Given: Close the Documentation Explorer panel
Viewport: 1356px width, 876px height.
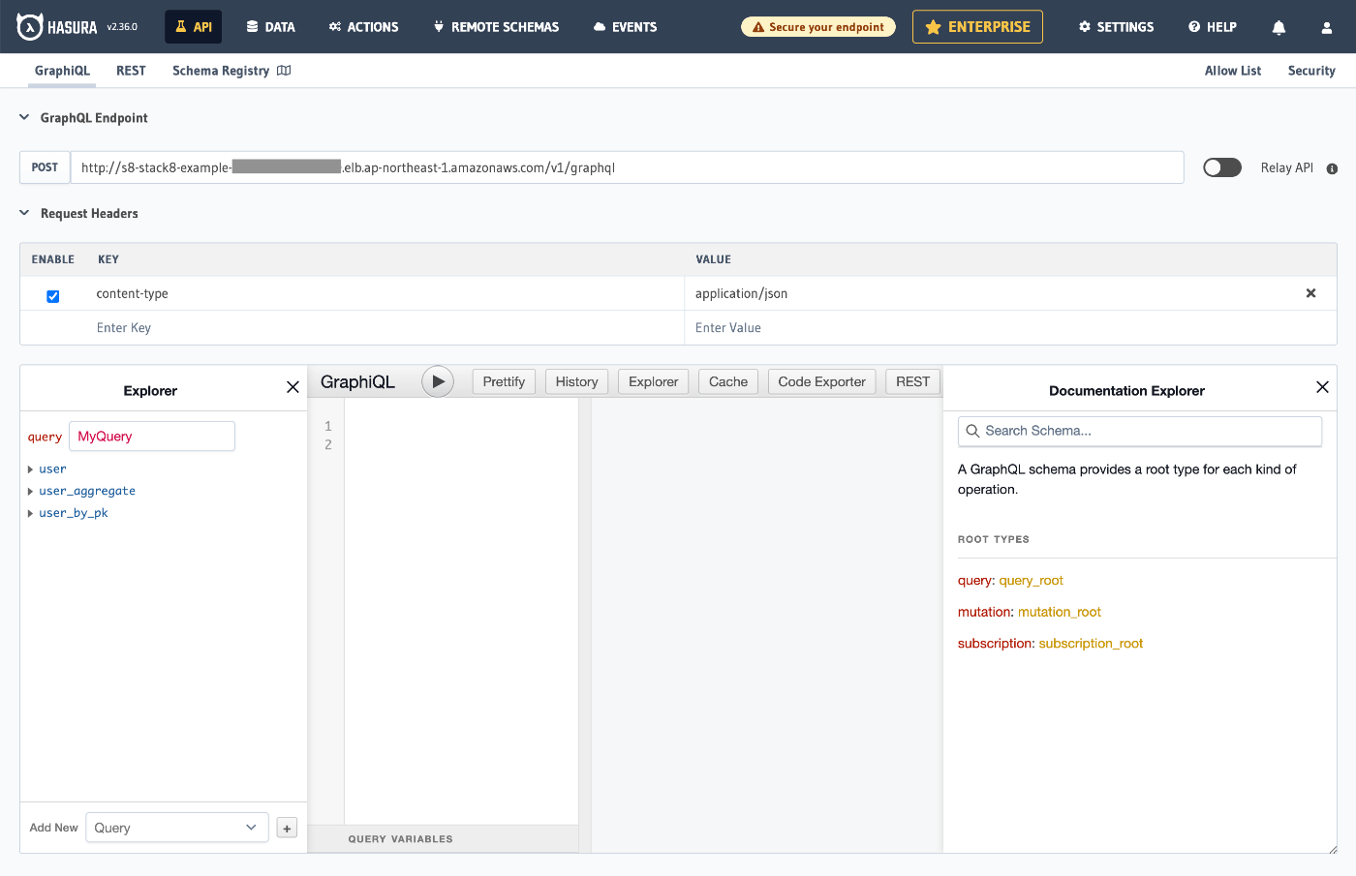Looking at the screenshot, I should click(x=1322, y=387).
